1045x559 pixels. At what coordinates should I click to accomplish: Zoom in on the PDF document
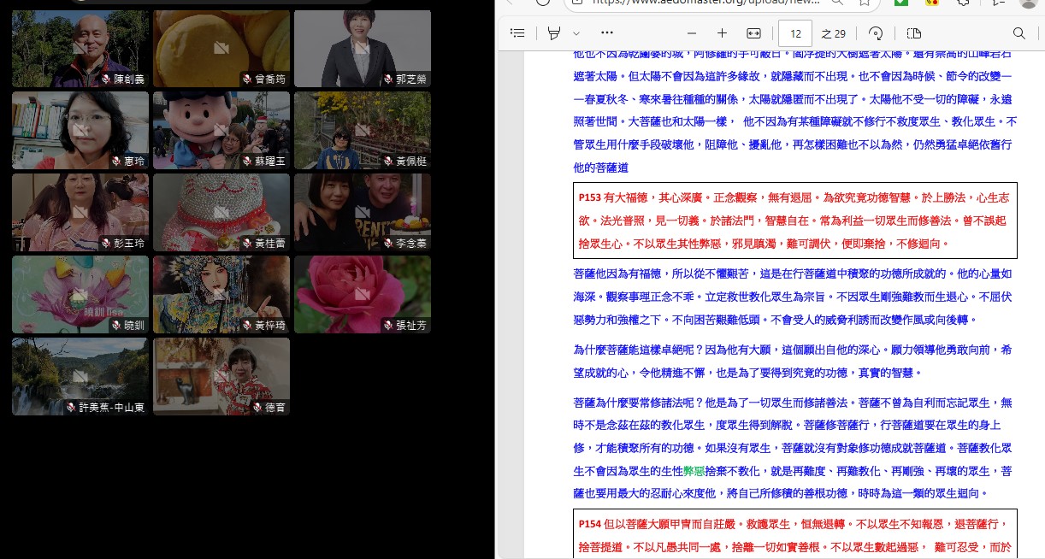[x=722, y=33]
